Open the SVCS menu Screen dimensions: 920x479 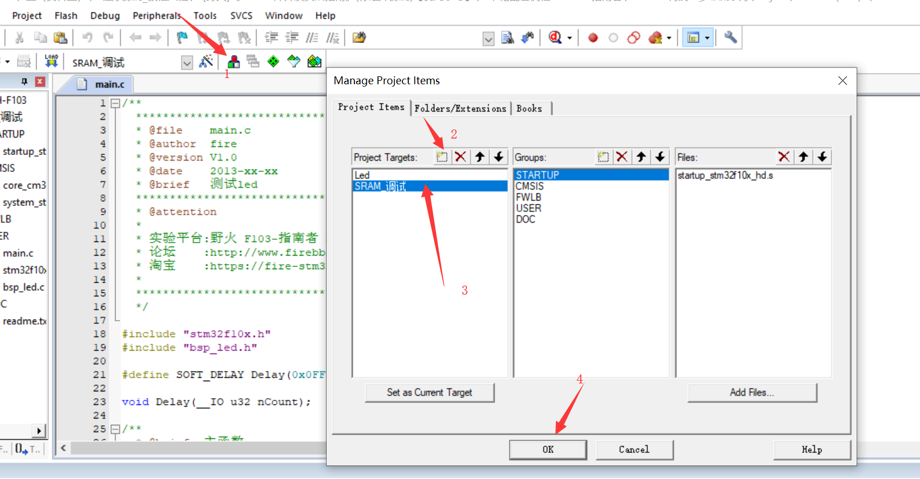point(241,16)
